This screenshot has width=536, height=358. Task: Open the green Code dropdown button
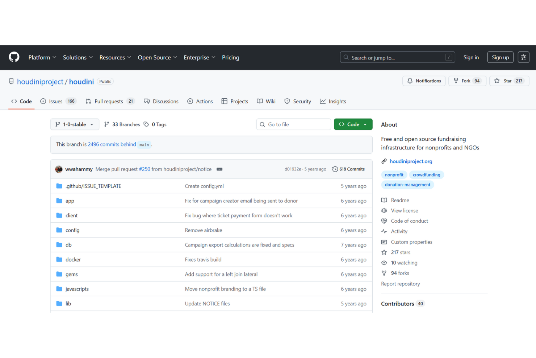[x=353, y=124]
